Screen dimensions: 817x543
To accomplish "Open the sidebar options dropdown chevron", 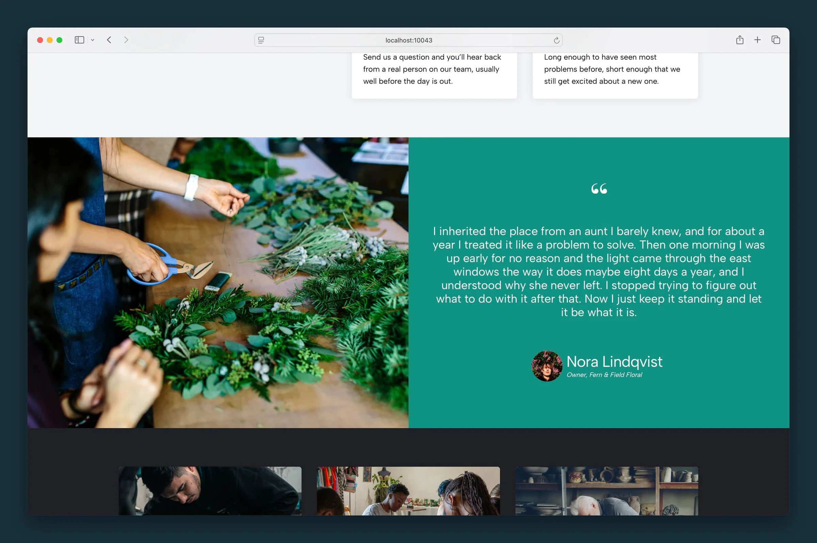I will pos(93,40).
